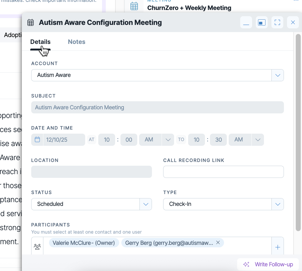Expand meeting dialog to full screen
Image resolution: width=302 pixels, height=271 pixels.
point(277,22)
